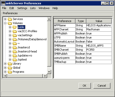
Task: Click the Global folder icon
Action: [10, 68]
